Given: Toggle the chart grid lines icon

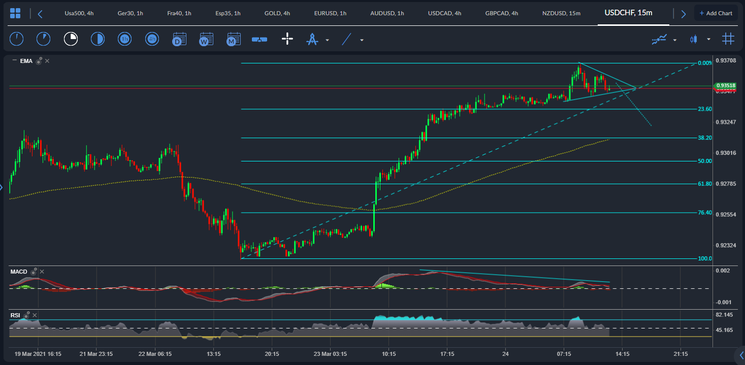Looking at the screenshot, I should pyautogui.click(x=728, y=39).
